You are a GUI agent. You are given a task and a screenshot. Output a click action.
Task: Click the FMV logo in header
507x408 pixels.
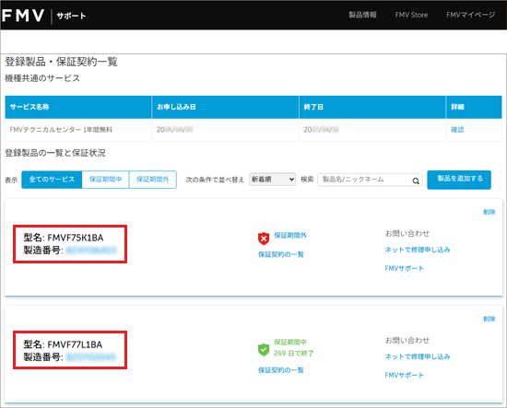click(23, 15)
